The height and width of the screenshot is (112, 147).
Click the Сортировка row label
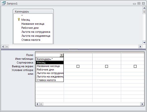tap(25, 62)
